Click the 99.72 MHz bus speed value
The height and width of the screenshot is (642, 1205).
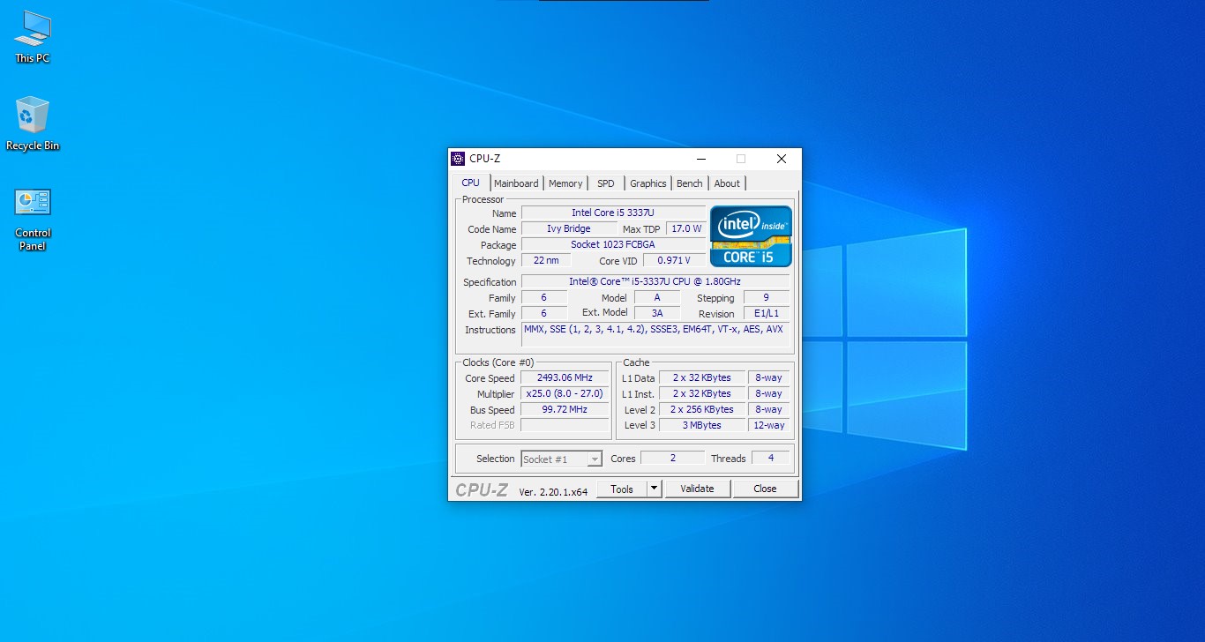click(x=565, y=409)
